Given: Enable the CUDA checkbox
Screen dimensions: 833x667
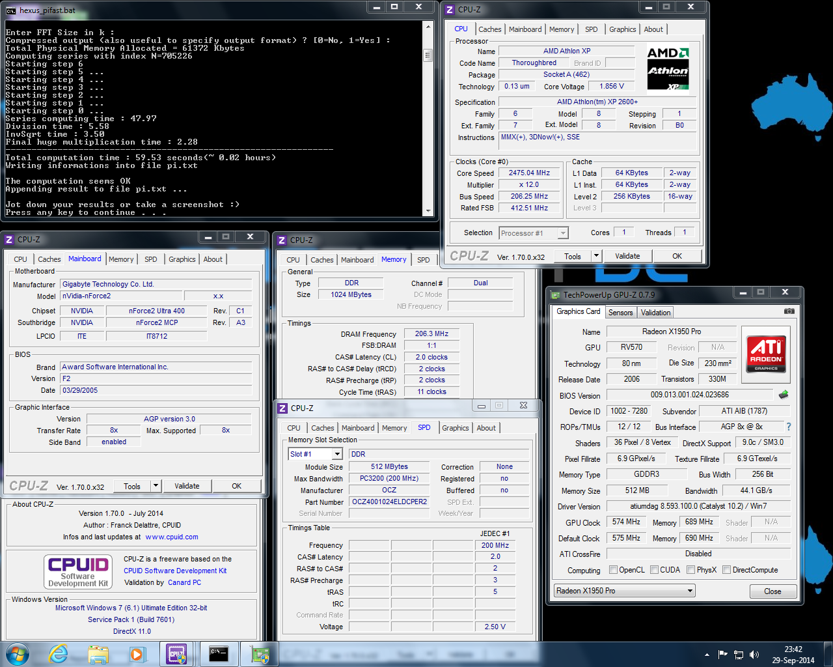Looking at the screenshot, I should (x=654, y=570).
